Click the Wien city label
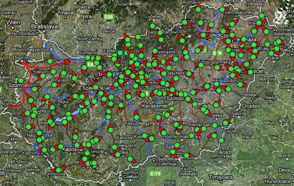 [13, 22]
